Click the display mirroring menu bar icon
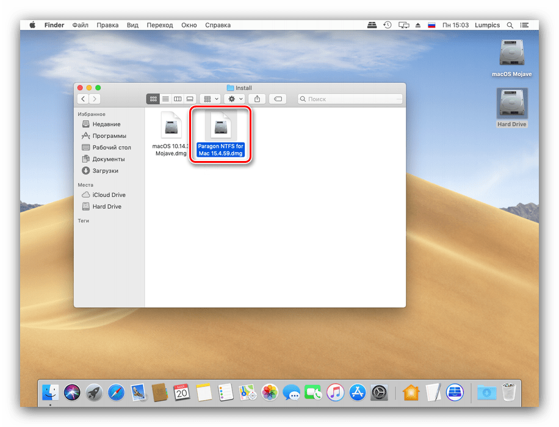Viewport: 559px width, 427px height. 403,25
